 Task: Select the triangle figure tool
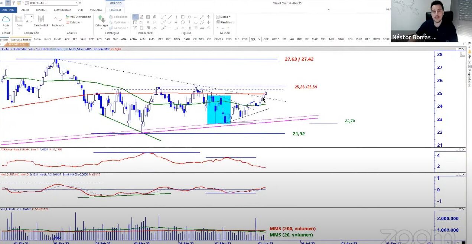point(183,28)
